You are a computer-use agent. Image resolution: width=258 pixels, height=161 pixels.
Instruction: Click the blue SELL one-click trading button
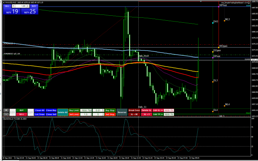(7, 6)
